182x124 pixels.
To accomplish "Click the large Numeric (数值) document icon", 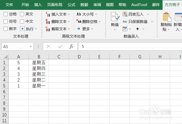I will [115, 17].
